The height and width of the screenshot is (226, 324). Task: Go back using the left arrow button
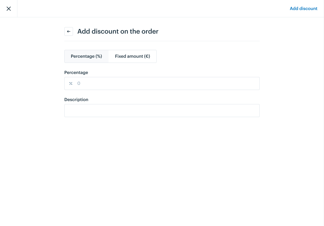coord(69,31)
